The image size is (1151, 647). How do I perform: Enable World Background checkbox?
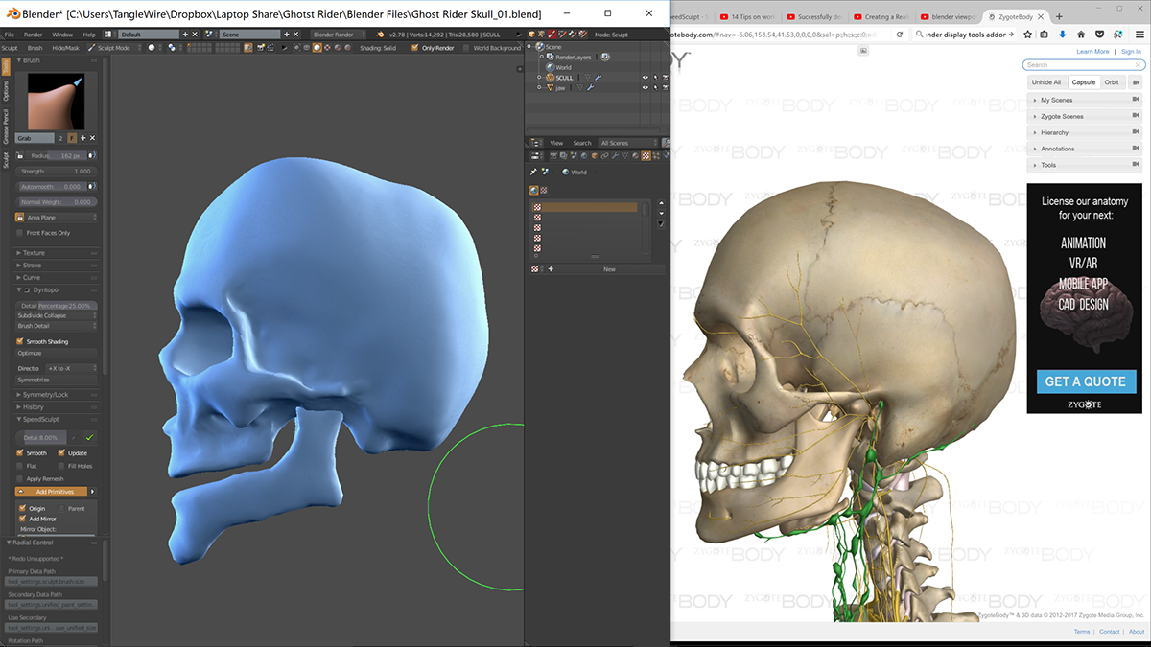coord(466,48)
